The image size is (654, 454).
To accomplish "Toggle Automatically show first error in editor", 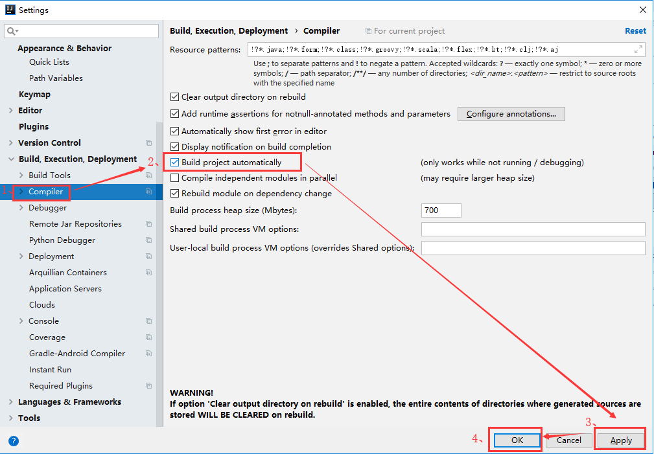I will click(175, 131).
